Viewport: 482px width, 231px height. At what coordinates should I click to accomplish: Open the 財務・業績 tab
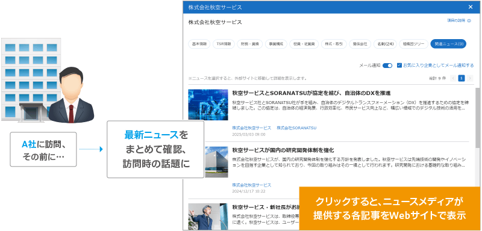(249, 44)
